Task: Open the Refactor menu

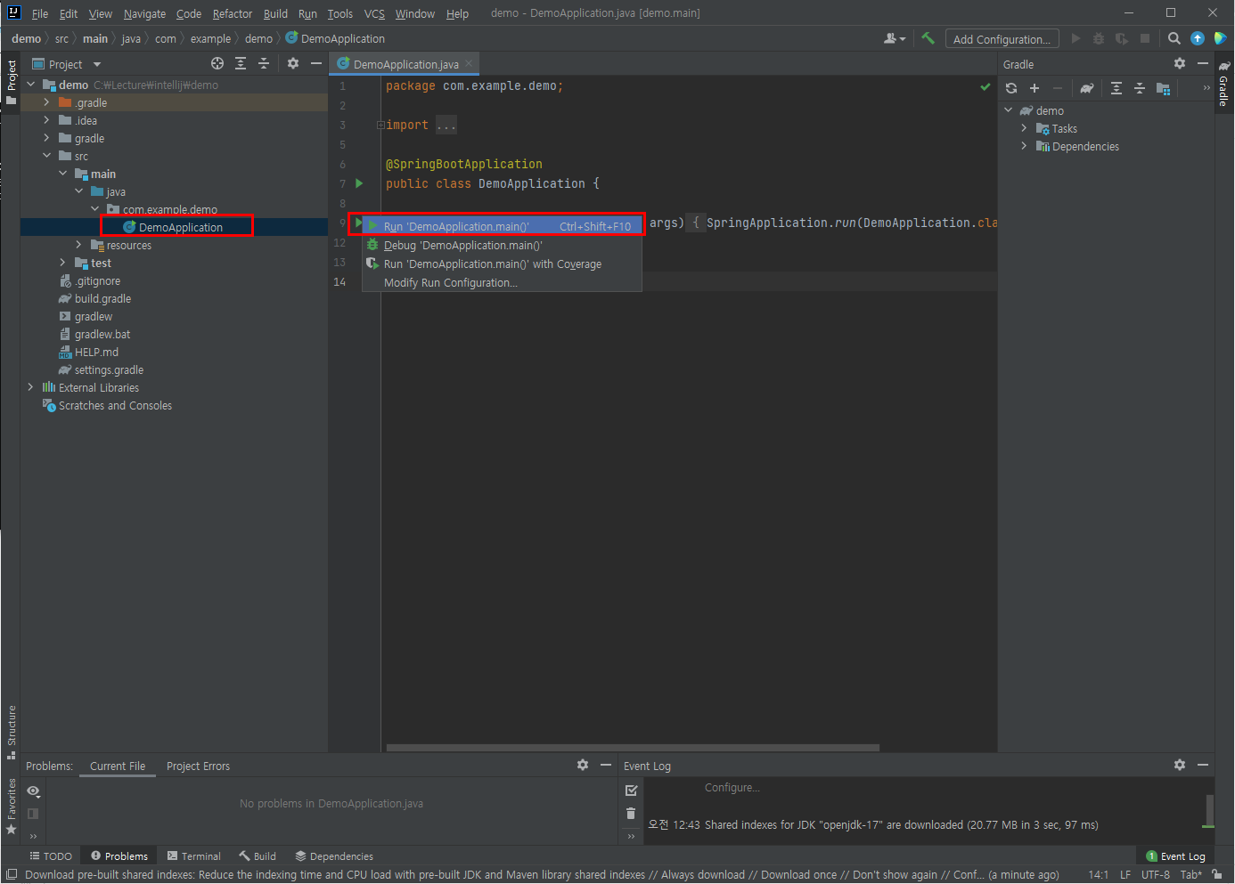Action: [233, 13]
